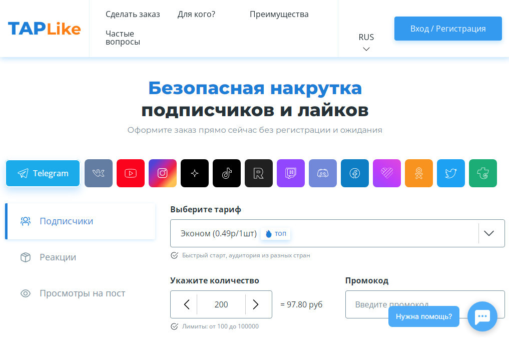Decrease quantity with left arrow
Screen dimensions: 509x344
187,304
